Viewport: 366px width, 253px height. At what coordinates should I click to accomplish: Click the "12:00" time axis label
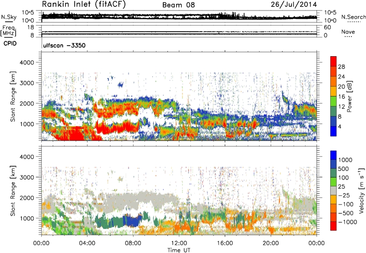coord(179,243)
